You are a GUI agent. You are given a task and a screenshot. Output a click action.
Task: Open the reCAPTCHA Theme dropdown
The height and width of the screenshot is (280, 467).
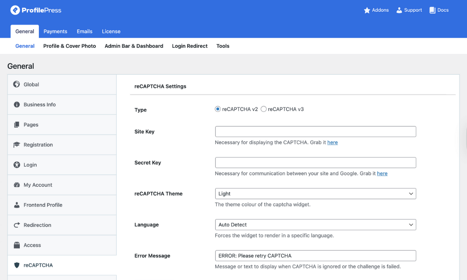(315, 194)
